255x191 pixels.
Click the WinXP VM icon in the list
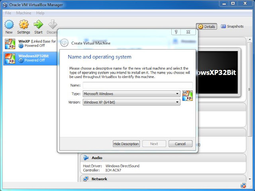(x=10, y=44)
